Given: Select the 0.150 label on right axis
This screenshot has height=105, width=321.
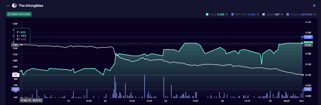Looking at the screenshot, I should pyautogui.click(x=308, y=64).
